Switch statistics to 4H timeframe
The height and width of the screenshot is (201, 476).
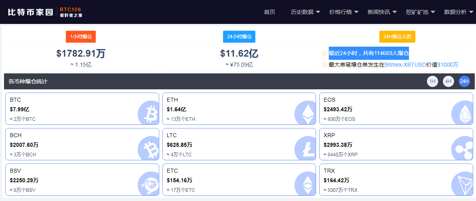click(448, 81)
